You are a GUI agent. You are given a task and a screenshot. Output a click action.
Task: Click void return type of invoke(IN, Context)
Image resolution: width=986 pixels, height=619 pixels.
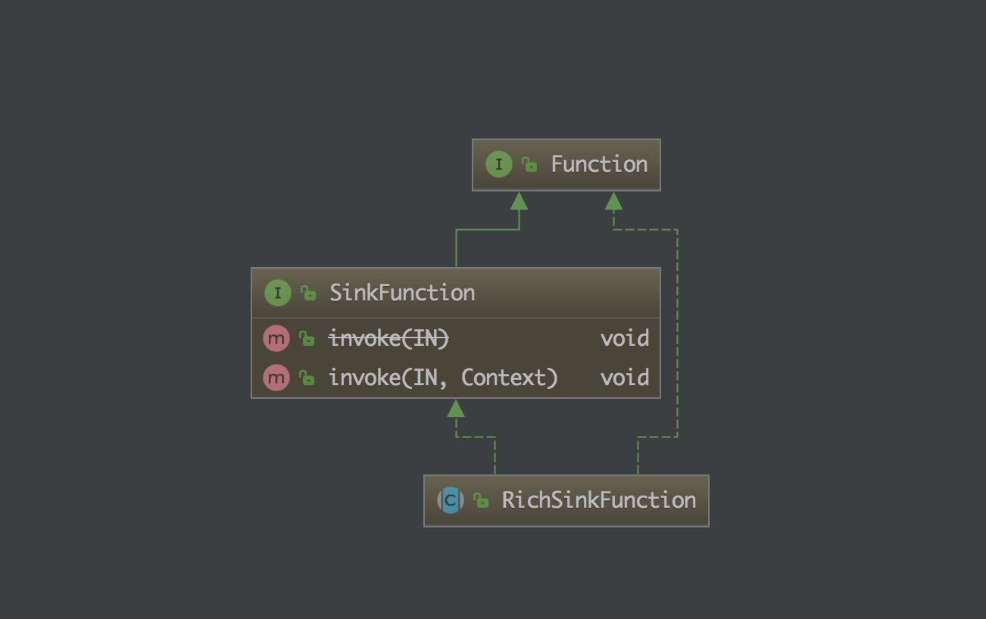pyautogui.click(x=624, y=377)
